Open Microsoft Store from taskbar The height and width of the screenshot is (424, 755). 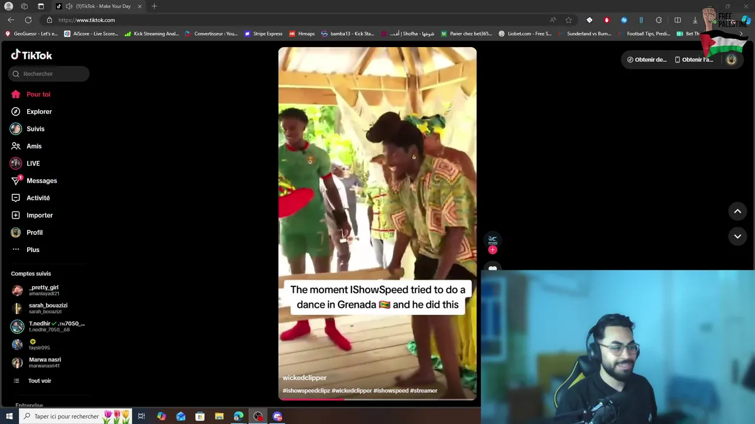200,416
